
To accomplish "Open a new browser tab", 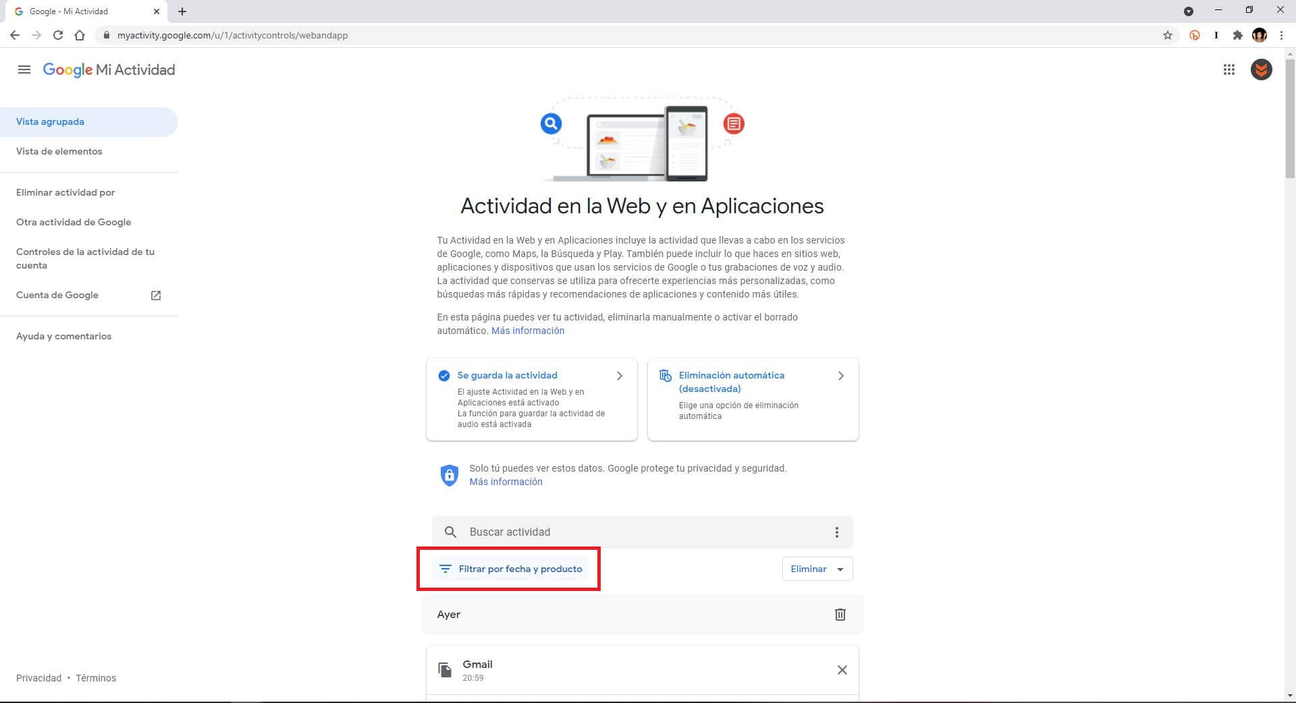I will click(182, 11).
